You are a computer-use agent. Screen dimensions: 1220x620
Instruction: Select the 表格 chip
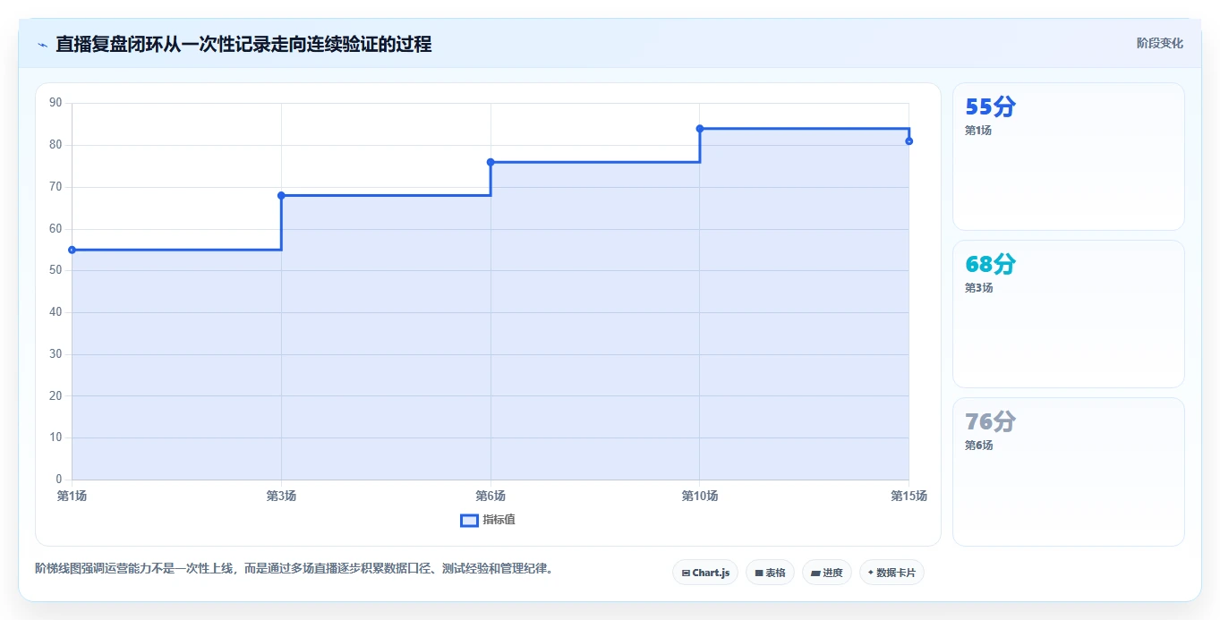[x=770, y=573]
